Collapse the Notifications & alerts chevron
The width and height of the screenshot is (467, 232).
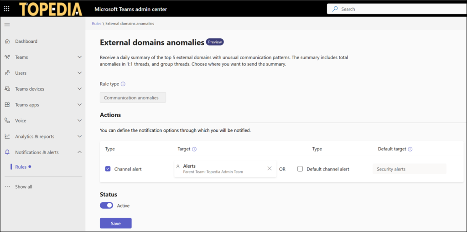click(79, 152)
